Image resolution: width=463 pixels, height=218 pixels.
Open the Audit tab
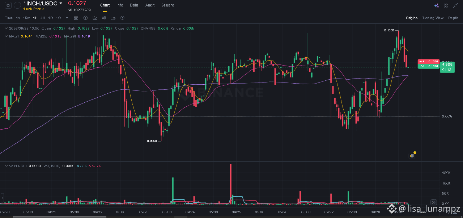(x=150, y=5)
